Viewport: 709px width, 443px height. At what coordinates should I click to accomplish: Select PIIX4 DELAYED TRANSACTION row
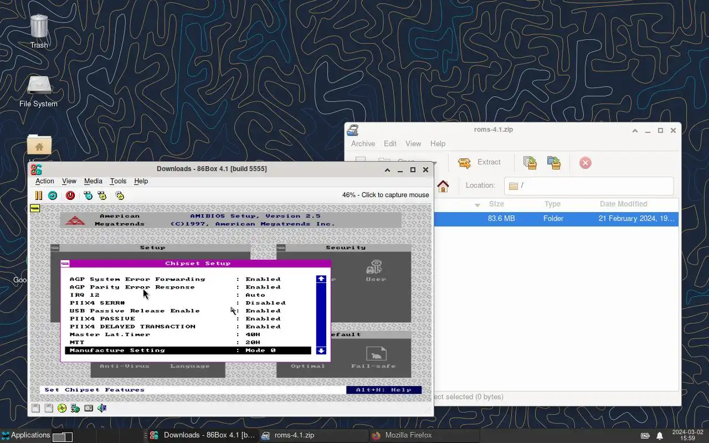click(188, 327)
